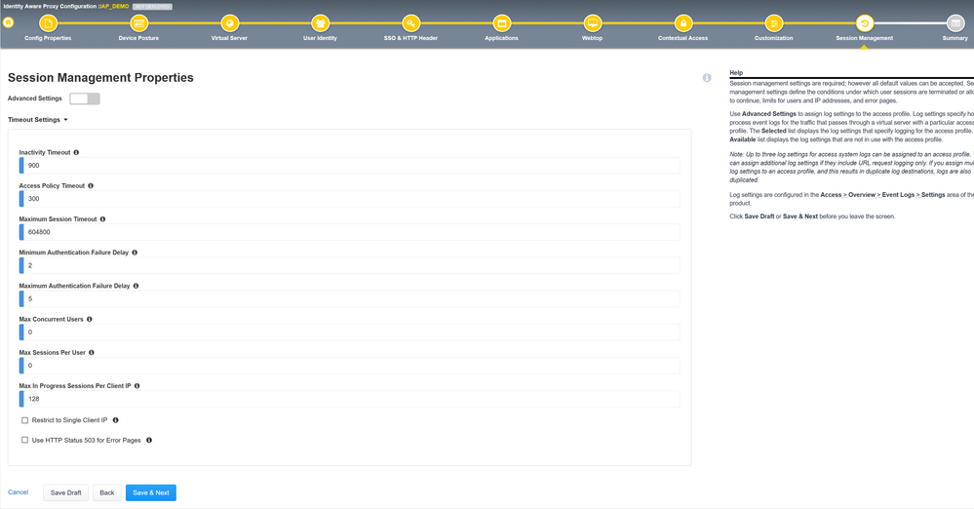Click the Not Deployed status badge

[x=152, y=6]
